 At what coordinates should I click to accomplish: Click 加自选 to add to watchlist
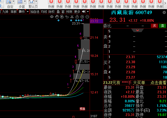click(35, 12)
